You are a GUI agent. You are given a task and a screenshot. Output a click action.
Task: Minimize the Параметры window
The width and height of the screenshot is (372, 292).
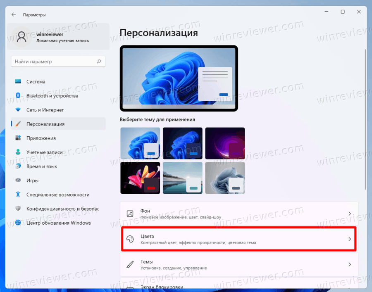coord(327,12)
